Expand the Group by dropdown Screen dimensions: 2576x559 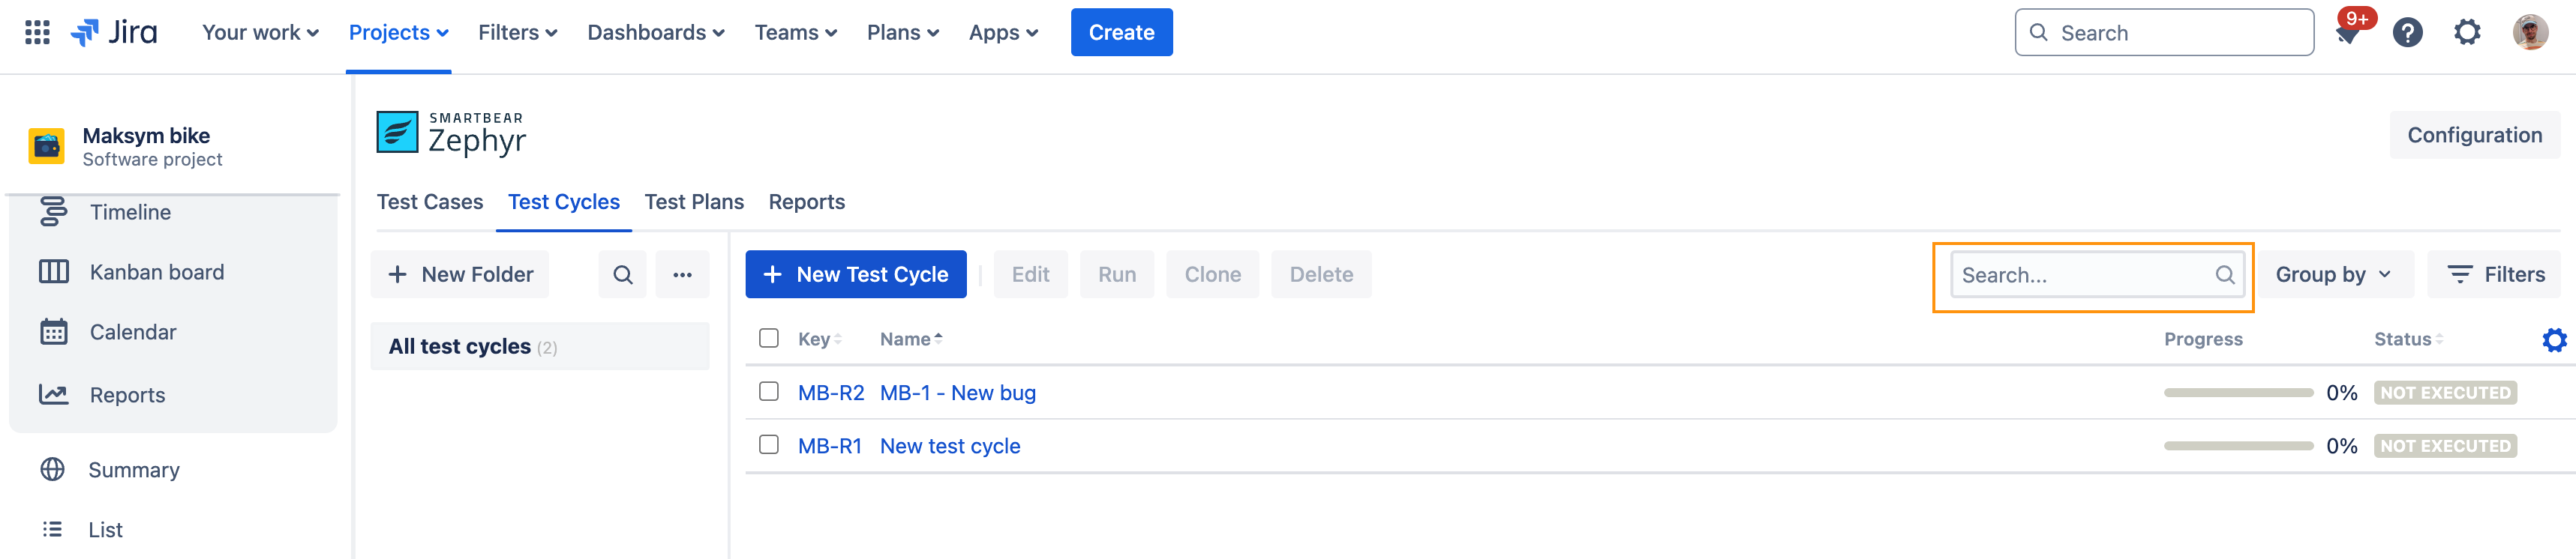pyautogui.click(x=2333, y=274)
